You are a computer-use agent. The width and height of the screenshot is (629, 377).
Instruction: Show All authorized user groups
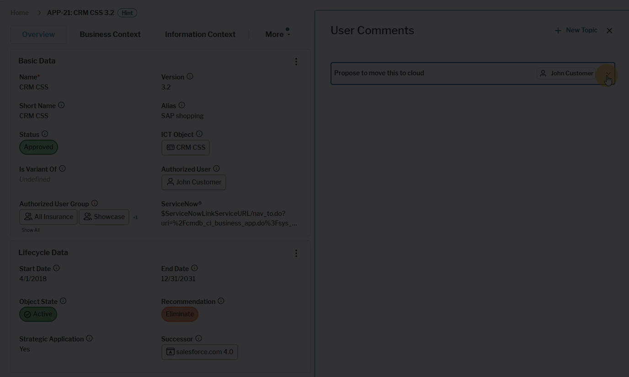click(x=31, y=230)
